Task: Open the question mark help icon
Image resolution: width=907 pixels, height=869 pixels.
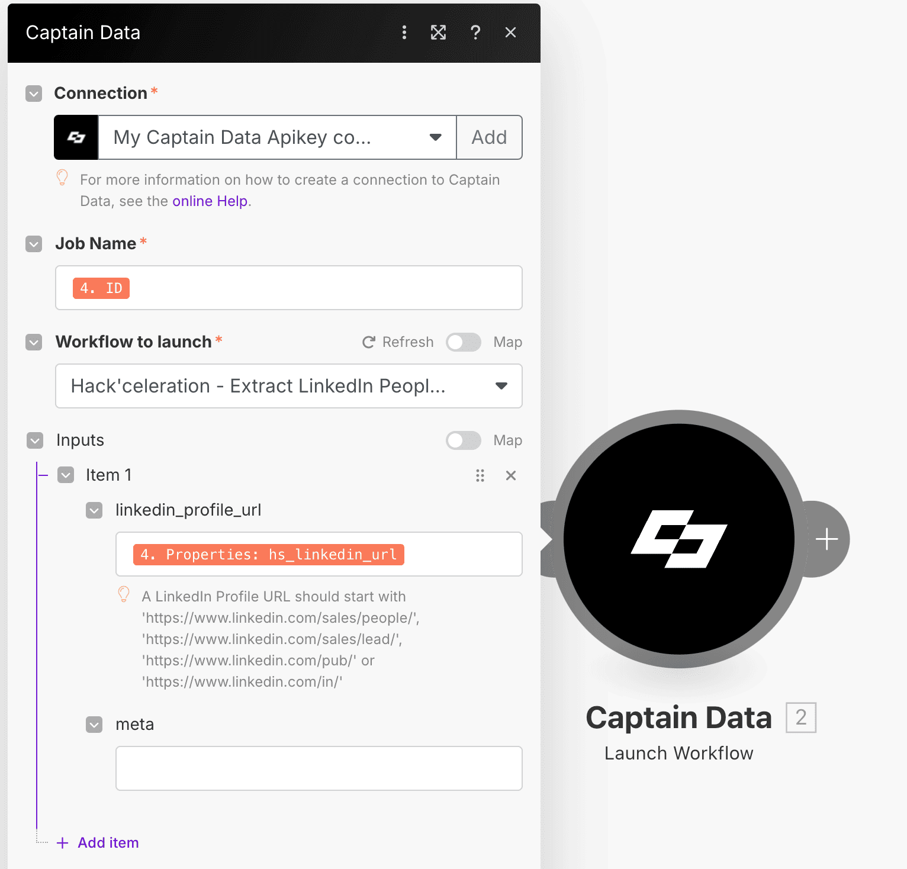Action: pos(475,33)
